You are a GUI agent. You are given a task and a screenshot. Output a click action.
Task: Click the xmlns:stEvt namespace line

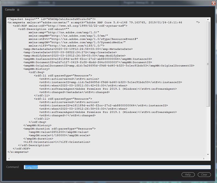tap(83, 39)
